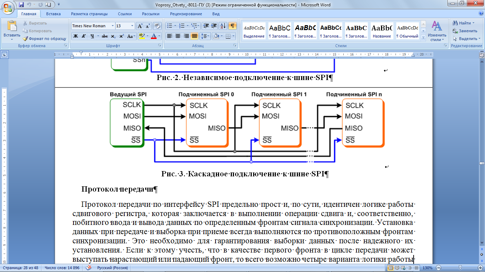Toggle subscript formatting
This screenshot has height=272, width=485.
pyautogui.click(x=113, y=36)
